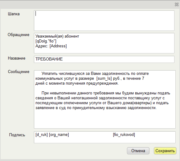180x161 pixels.
Task: Click the [qDolg."fio"] placeholder line
Action: click(46, 41)
